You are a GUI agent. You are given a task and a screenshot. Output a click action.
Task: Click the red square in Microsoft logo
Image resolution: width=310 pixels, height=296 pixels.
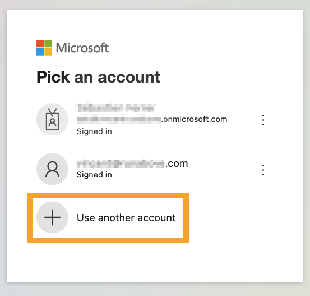40,44
